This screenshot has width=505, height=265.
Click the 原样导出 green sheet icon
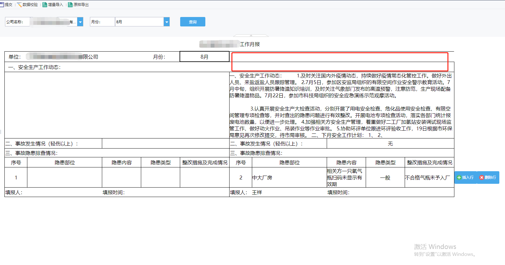(70, 5)
